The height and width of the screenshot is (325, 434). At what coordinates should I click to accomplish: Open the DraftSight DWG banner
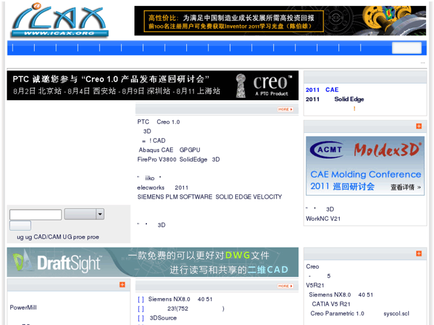tap(153, 262)
